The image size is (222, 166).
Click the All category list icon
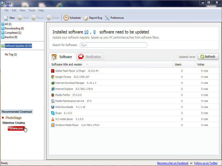[x=3, y=24]
